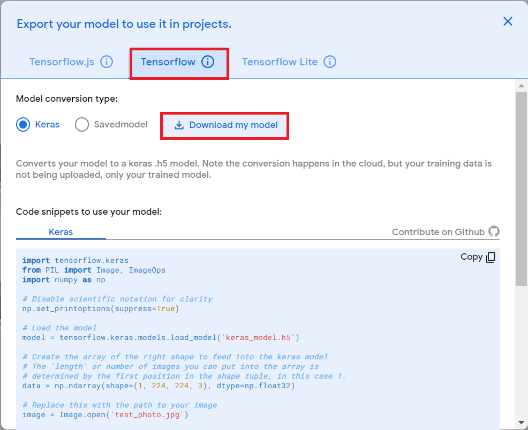Click 'from PIL import Image, ImageOps' line
The width and height of the screenshot is (528, 430).
(94, 270)
